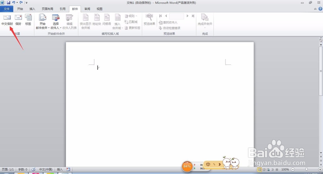Insert 地址块 address block

pos(97,20)
